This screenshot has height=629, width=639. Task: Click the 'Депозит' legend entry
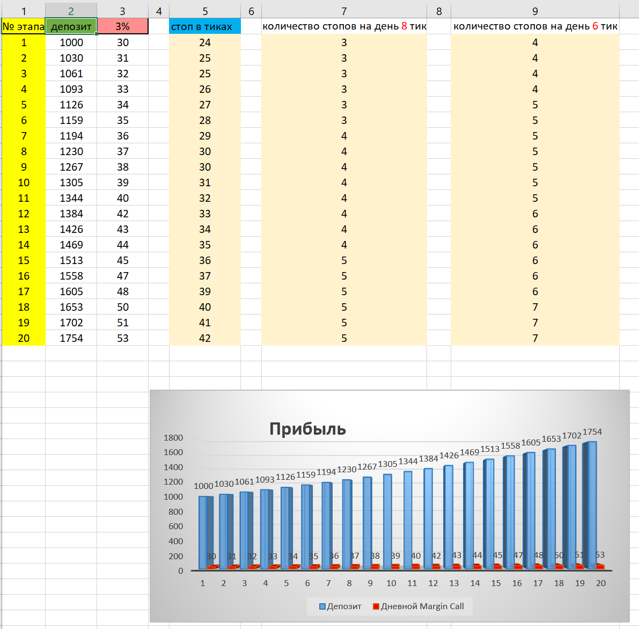[x=340, y=606]
